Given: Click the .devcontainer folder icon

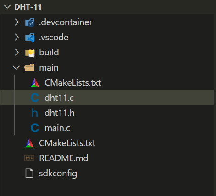Looking at the screenshot, I should (x=30, y=22).
